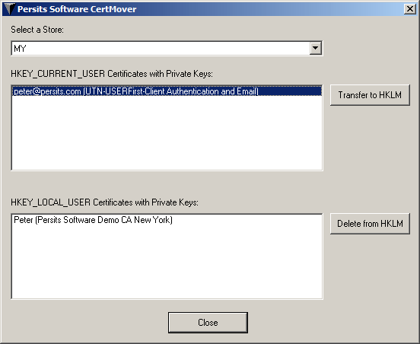
Task: Dismiss the dialog using the Close button
Action: [x=208, y=323]
